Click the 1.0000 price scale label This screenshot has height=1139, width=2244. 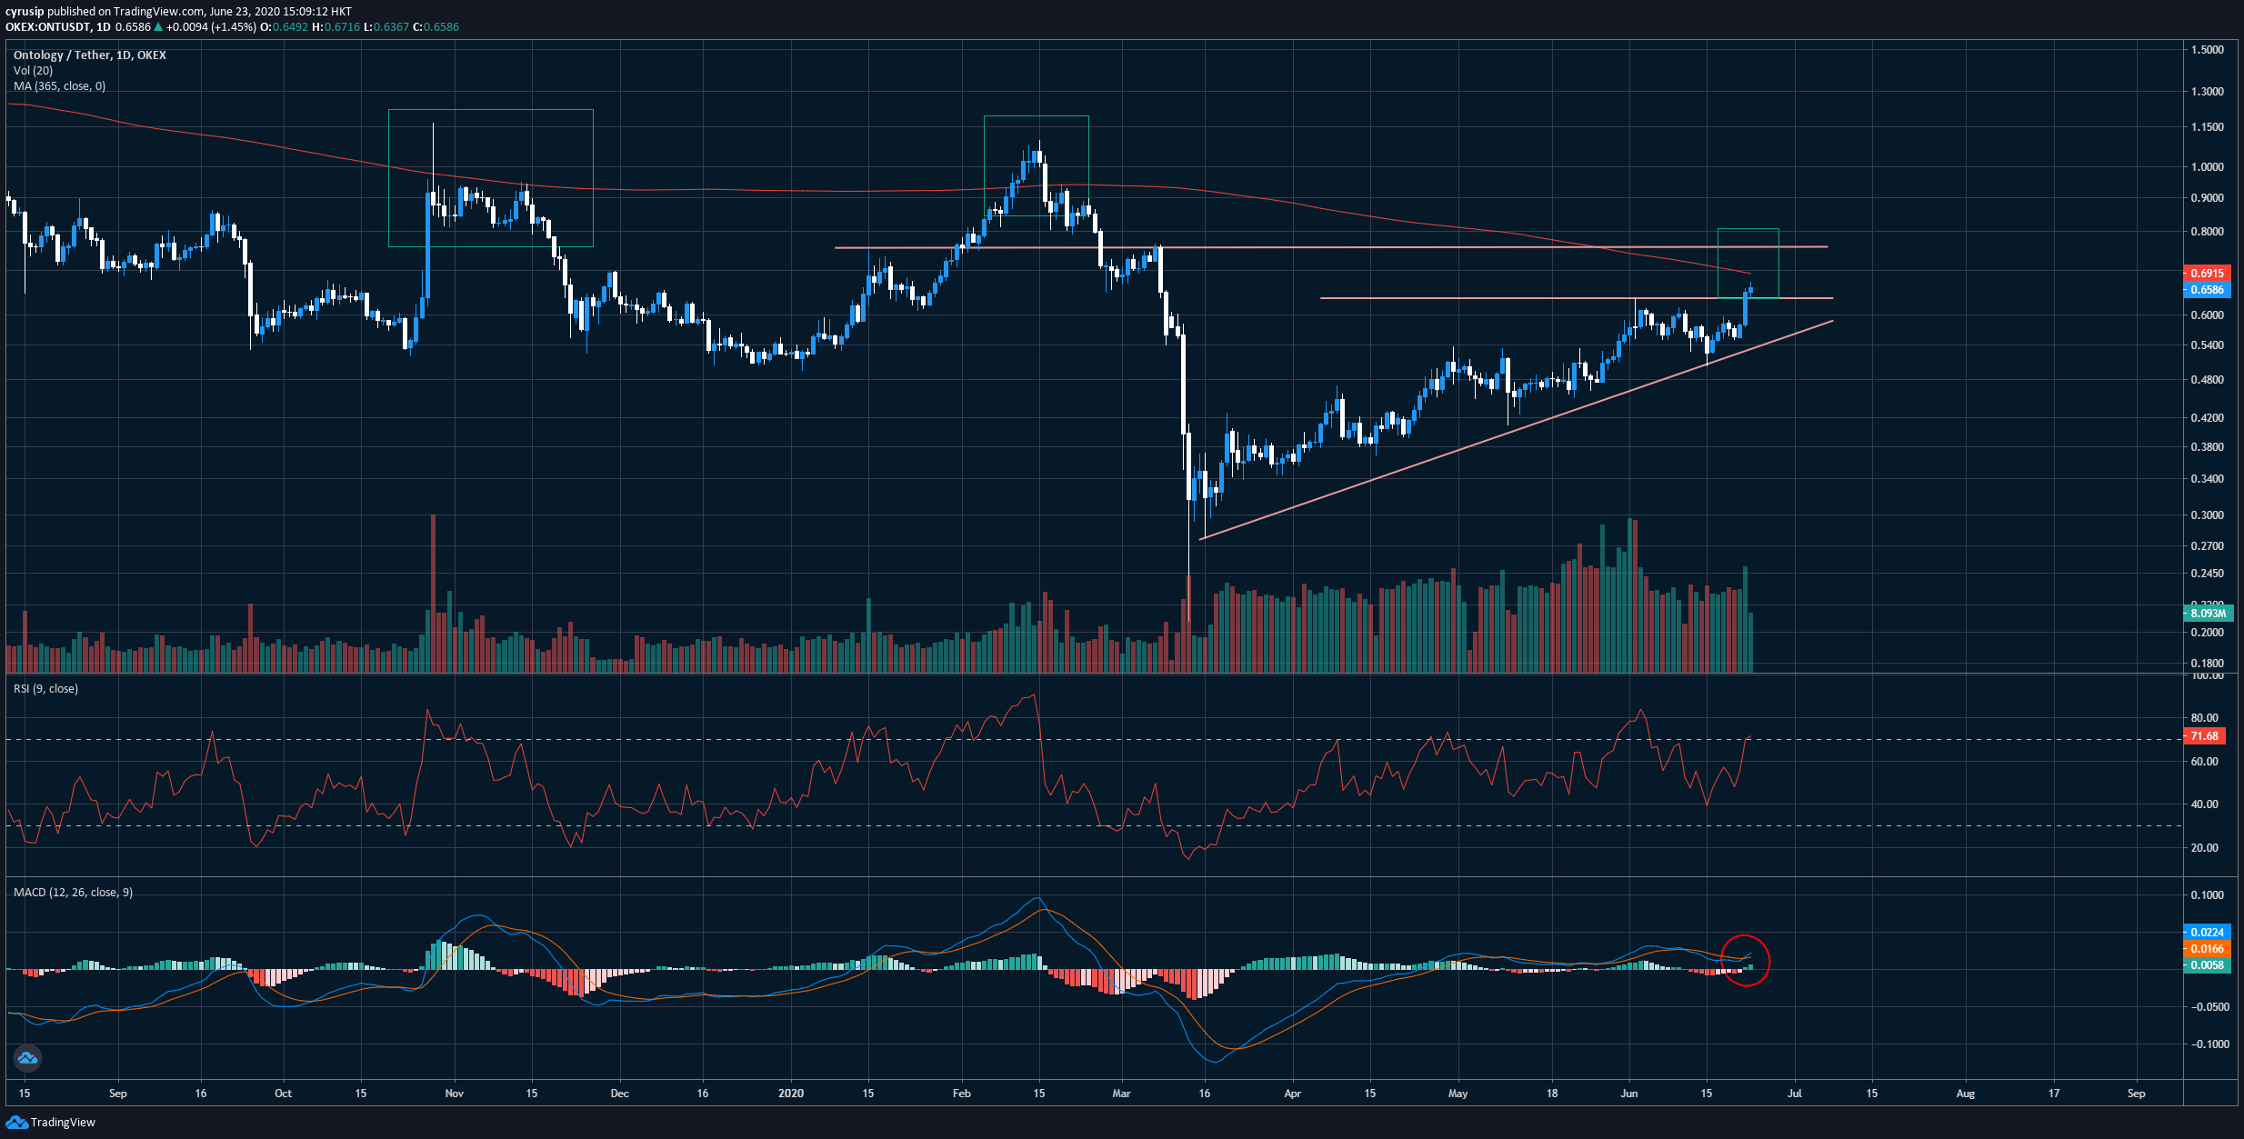pos(2208,167)
